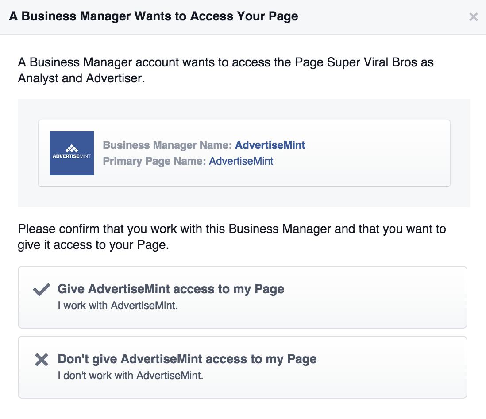Click the 'Analyst and Advertiser' role text
Image resolution: width=486 pixels, height=419 pixels.
(81, 78)
